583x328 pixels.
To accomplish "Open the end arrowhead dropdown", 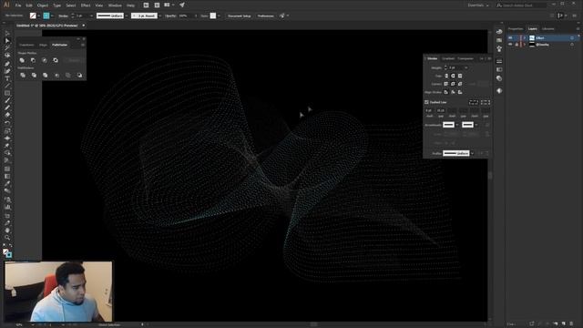I will click(476, 125).
